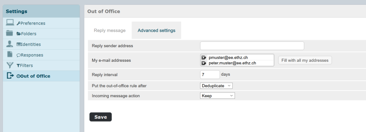The width and height of the screenshot is (366, 132).
Task: Click the days unit text
Action: tap(225, 74)
